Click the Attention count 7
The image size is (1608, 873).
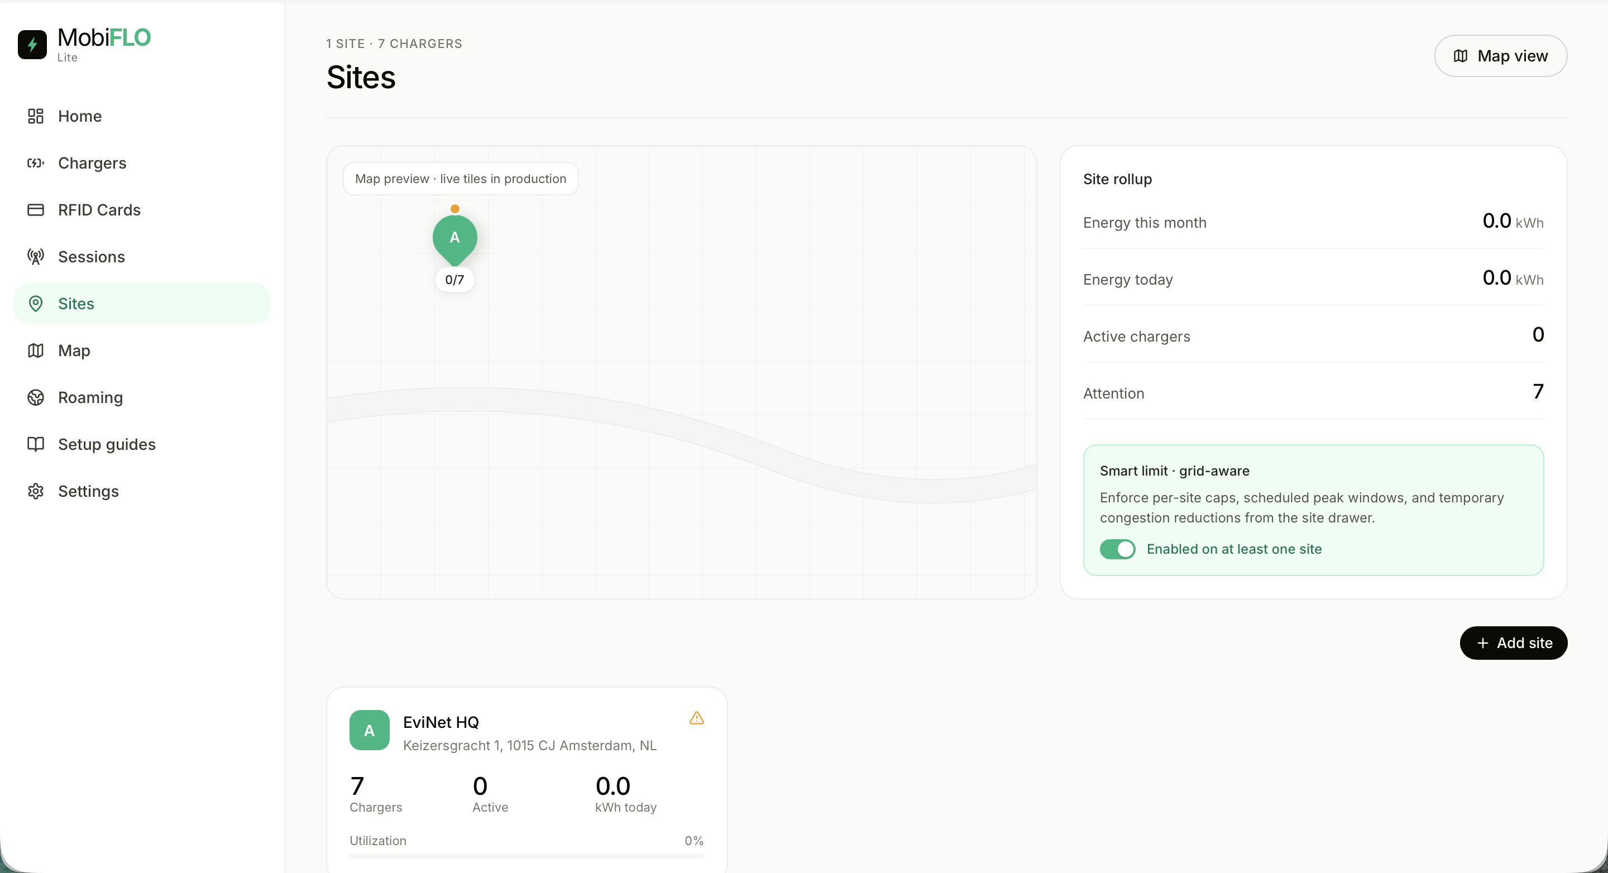pyautogui.click(x=1538, y=392)
